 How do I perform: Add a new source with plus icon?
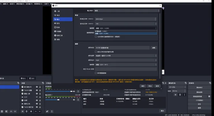(x=23, y=111)
